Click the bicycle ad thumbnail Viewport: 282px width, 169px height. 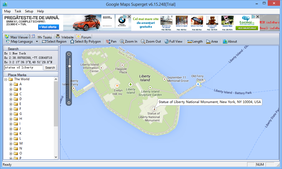(x=166, y=20)
